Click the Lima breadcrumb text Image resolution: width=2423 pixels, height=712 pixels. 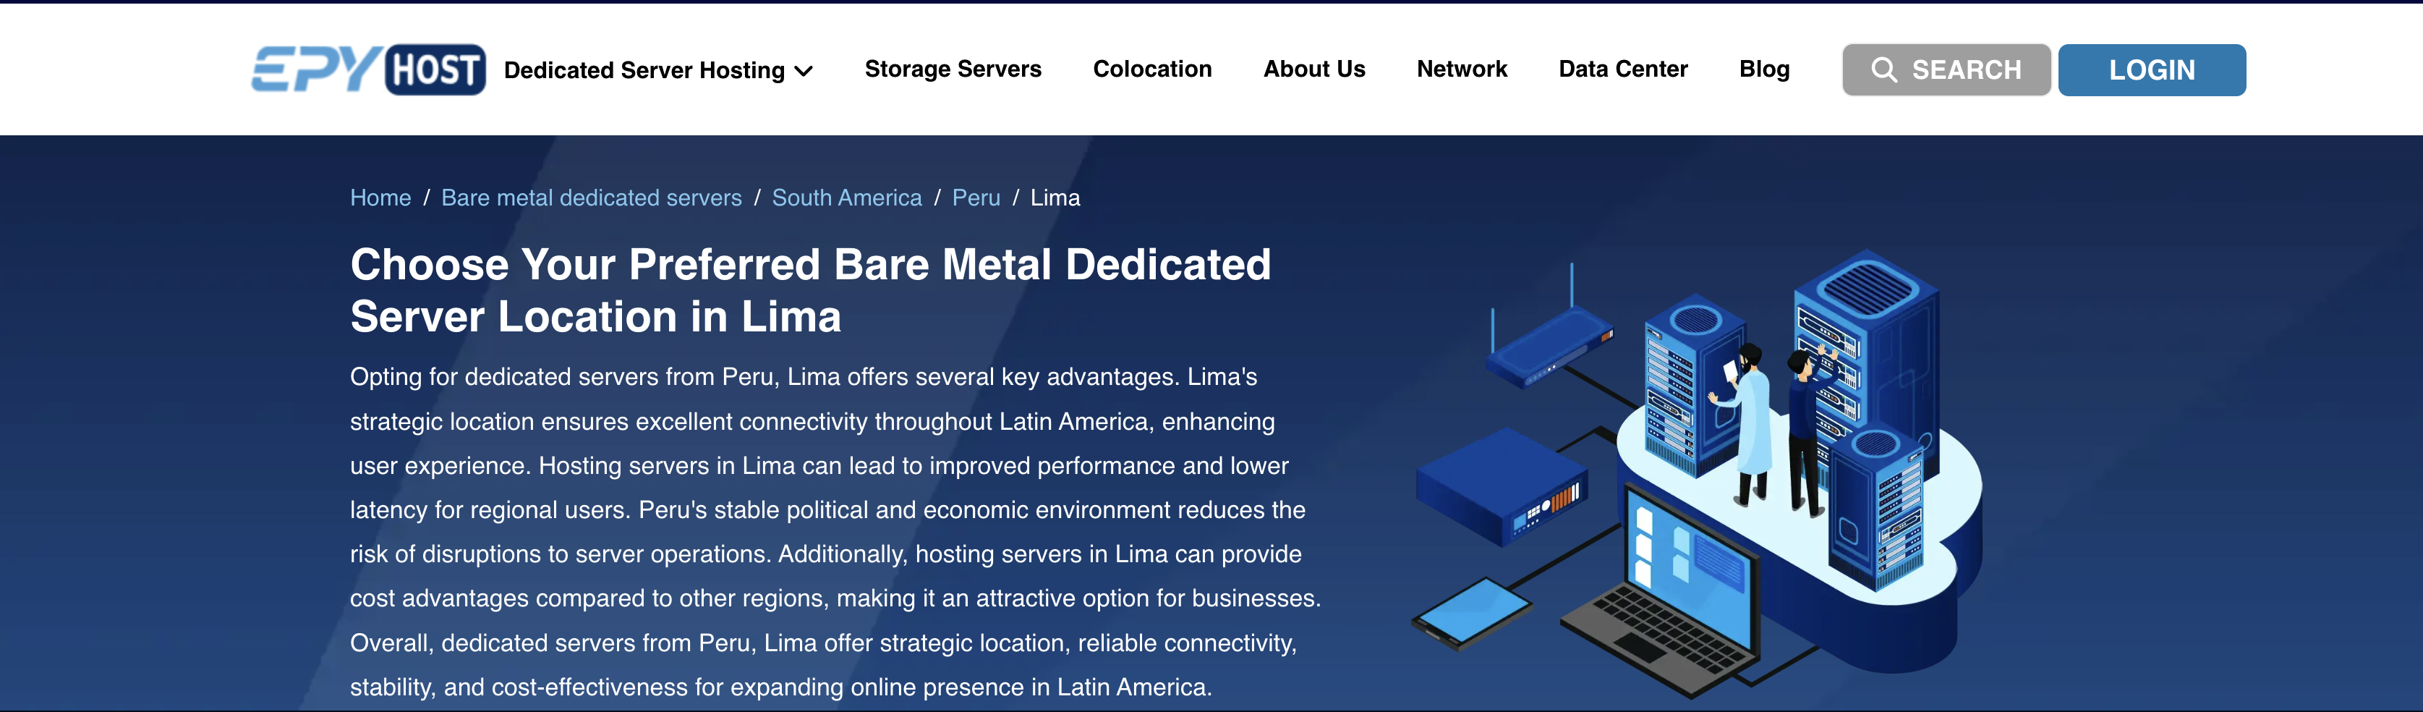1055,198
